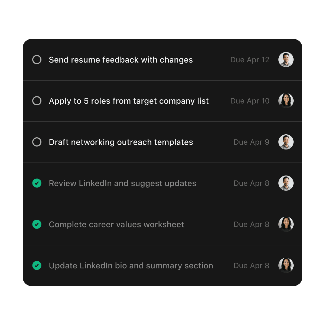Open 'Send resume feedback with changes' task
The image size is (325, 325).
(x=121, y=60)
